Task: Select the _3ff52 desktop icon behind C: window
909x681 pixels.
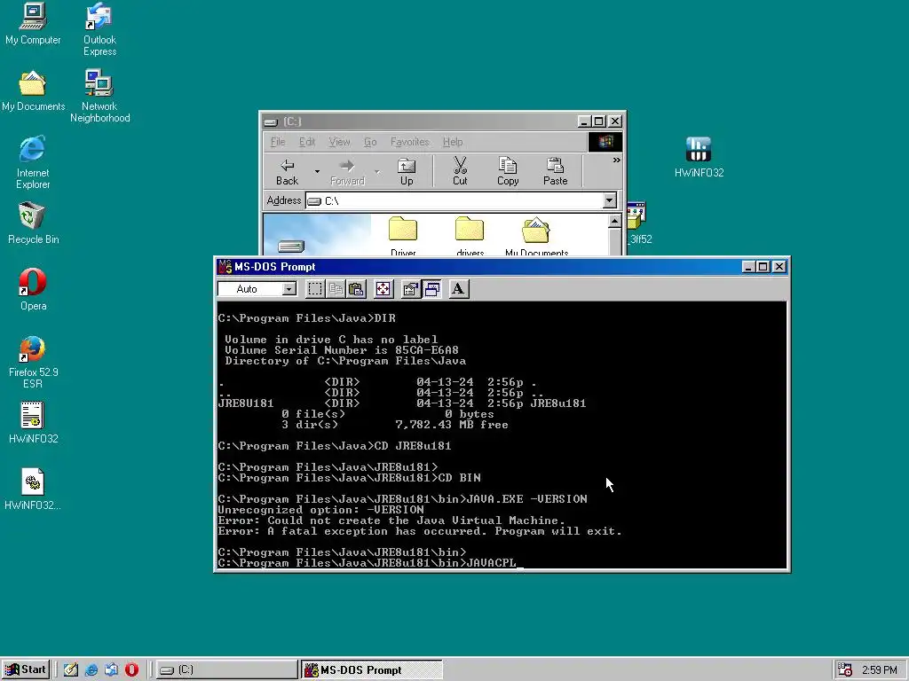Action: click(638, 223)
